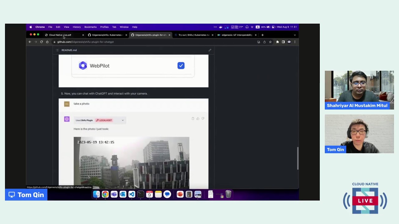
Task: Expand the tab search dropdown
Action: click(x=295, y=35)
